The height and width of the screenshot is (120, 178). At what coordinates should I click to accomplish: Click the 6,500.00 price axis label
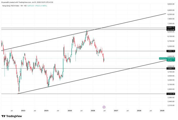pyautogui.click(x=171, y=32)
